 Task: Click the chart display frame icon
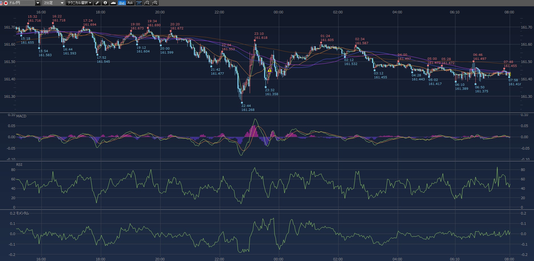pos(139,3)
